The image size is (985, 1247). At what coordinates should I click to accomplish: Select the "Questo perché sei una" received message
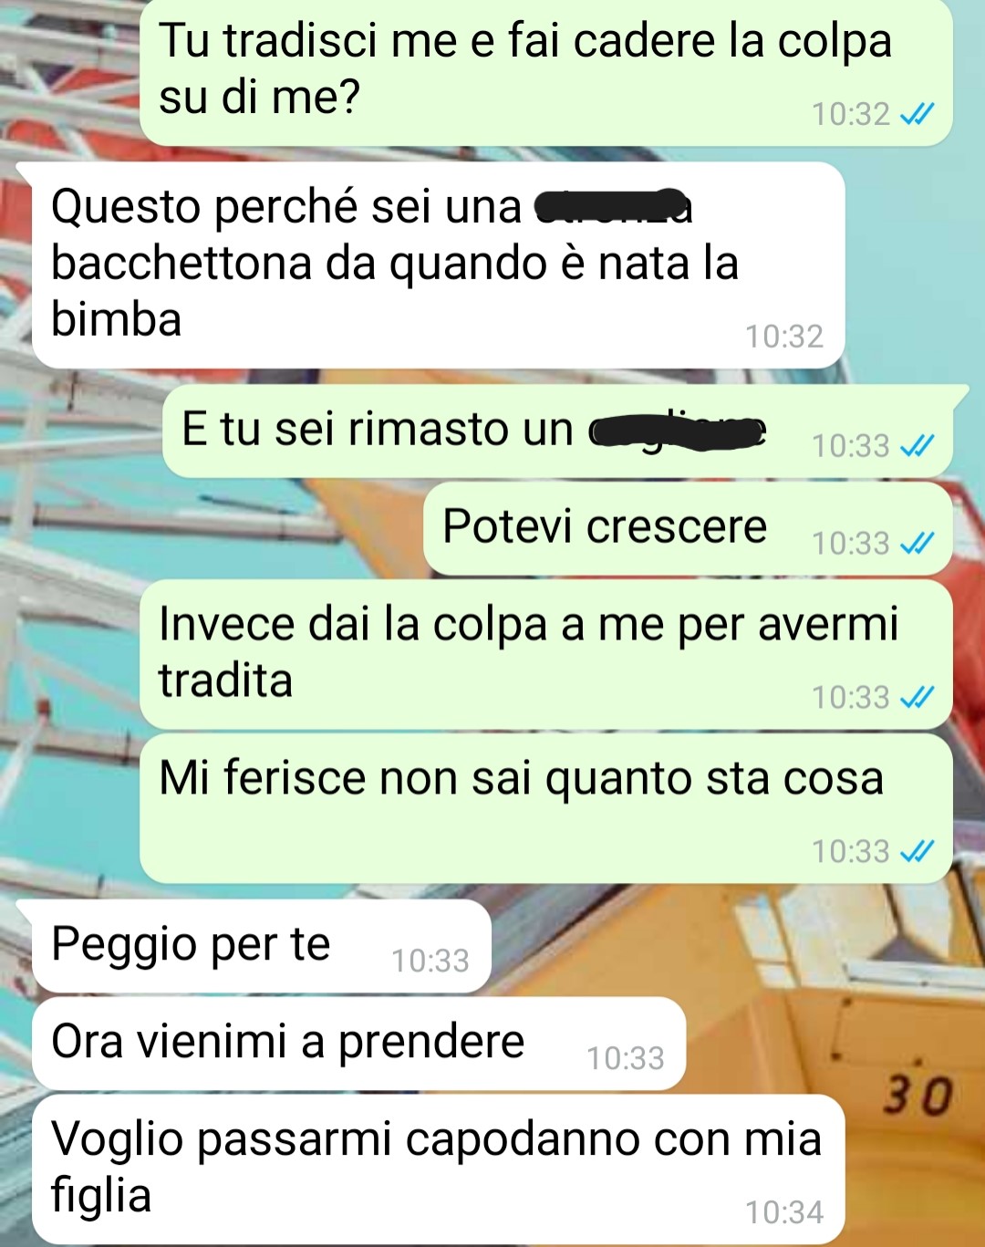(x=439, y=265)
